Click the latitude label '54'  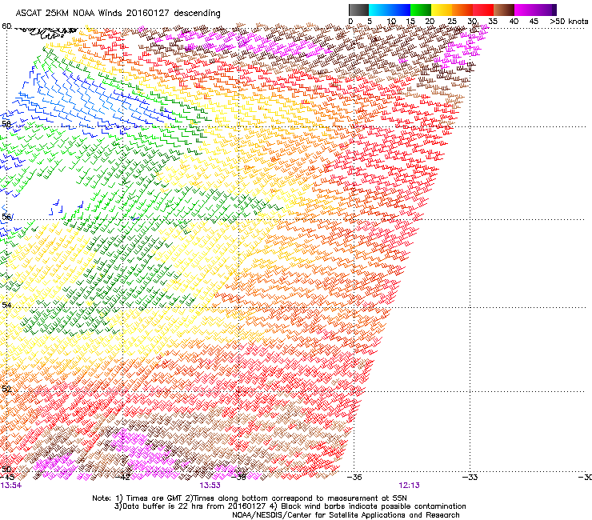6,305
